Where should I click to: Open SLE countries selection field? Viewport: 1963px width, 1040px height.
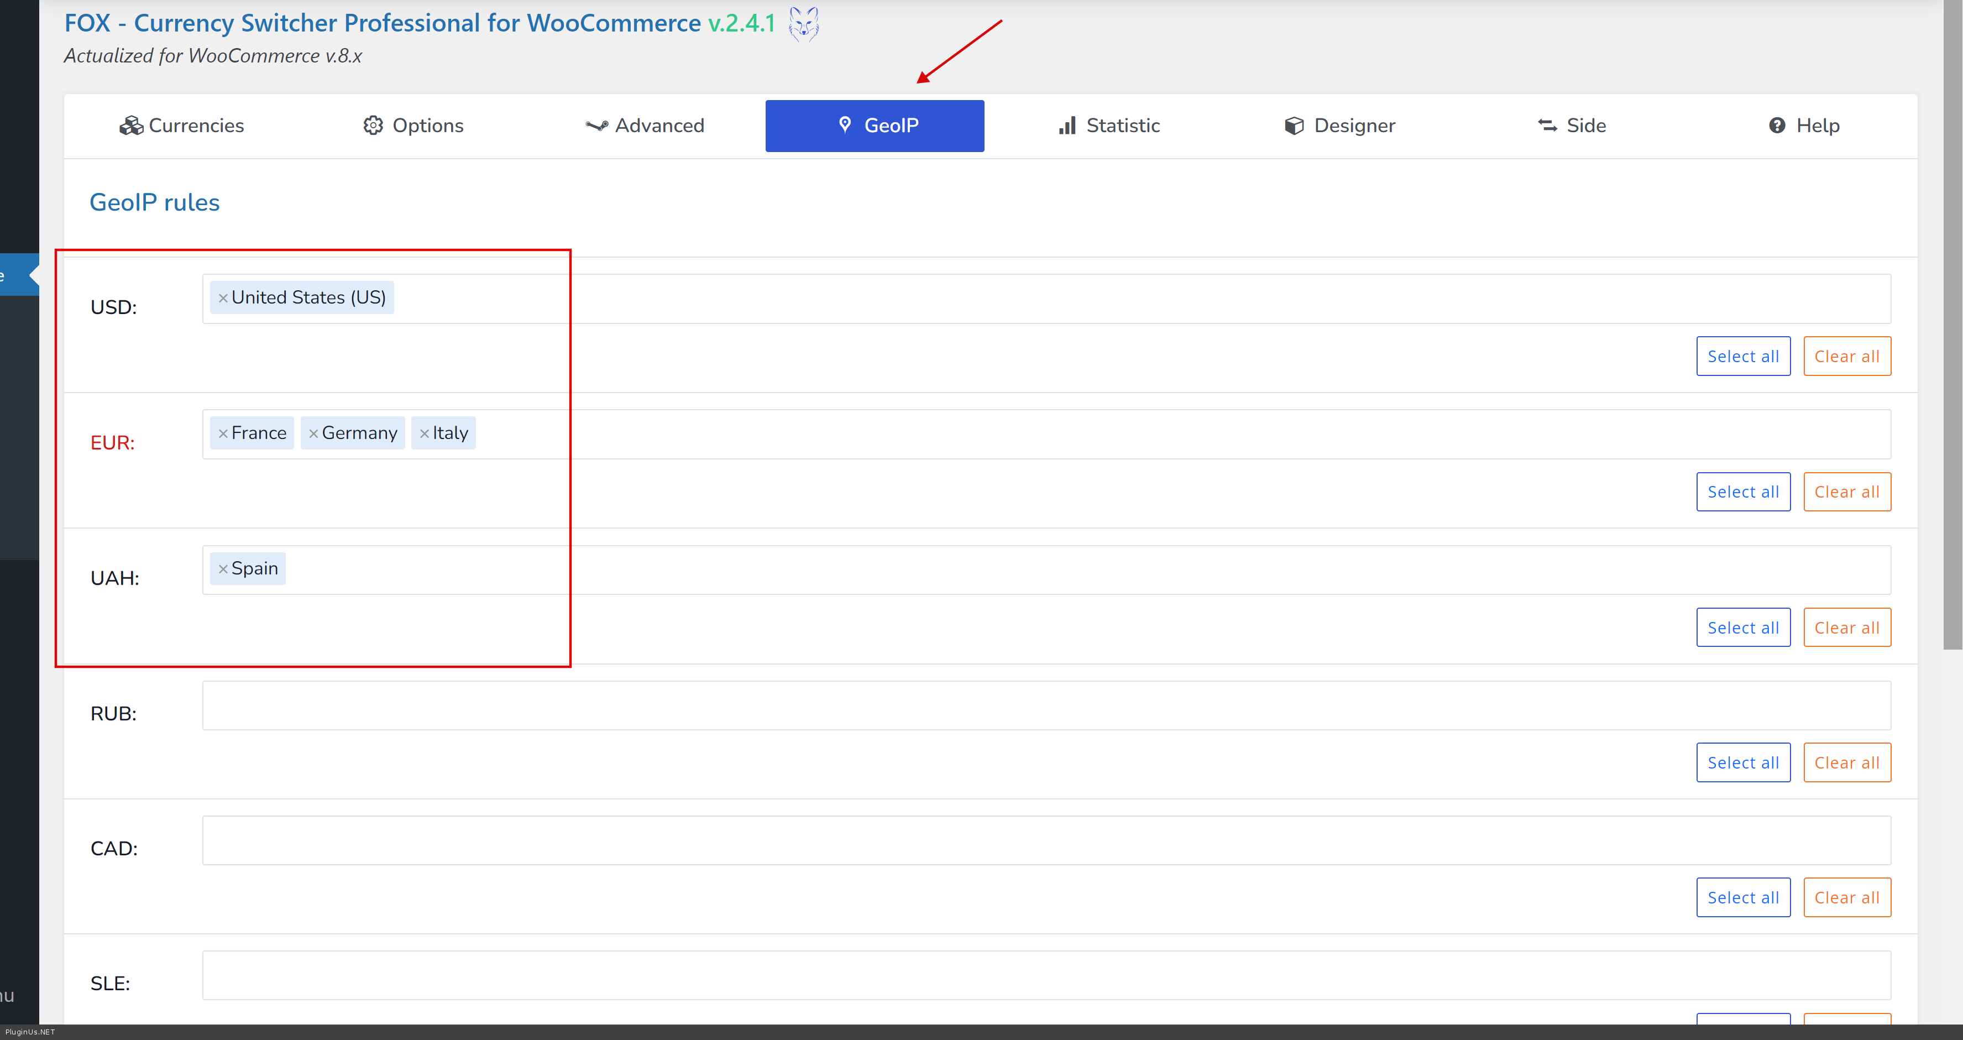click(x=1045, y=975)
